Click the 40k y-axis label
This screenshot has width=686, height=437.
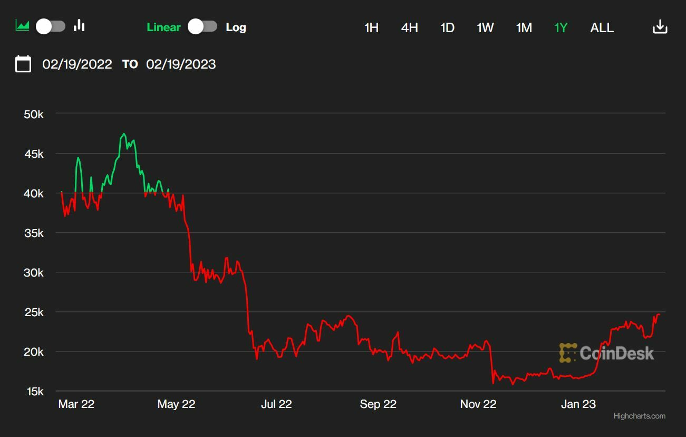[34, 193]
